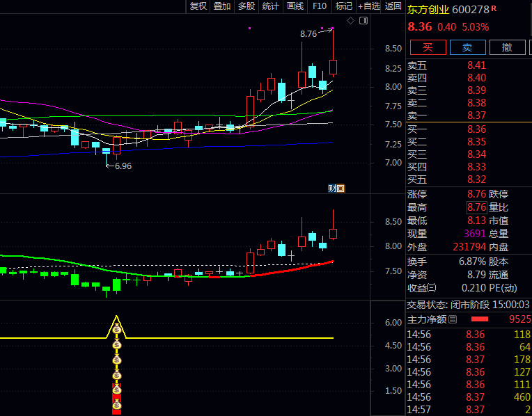Click 买一 price 8.36
The image size is (532, 416).
476,129
